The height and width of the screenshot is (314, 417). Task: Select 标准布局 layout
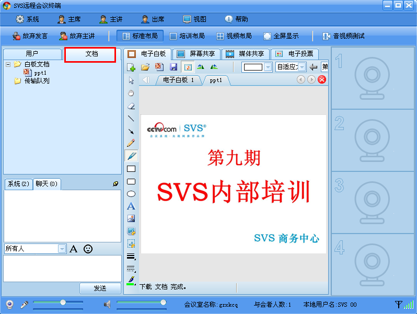click(140, 36)
